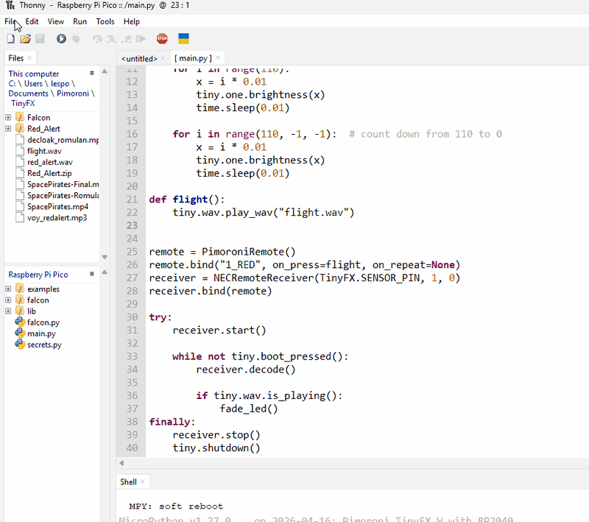Viewport: 589px width, 522px height.
Task: Expand the Red_Alert folder tree node
Action: pos(8,129)
